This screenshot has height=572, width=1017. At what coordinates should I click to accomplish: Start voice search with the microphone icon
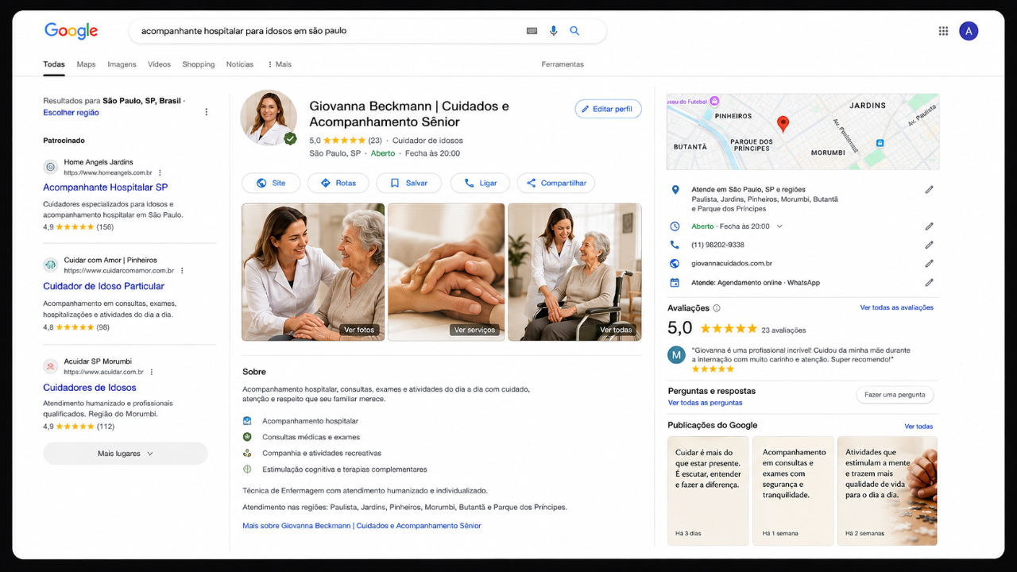pos(554,31)
